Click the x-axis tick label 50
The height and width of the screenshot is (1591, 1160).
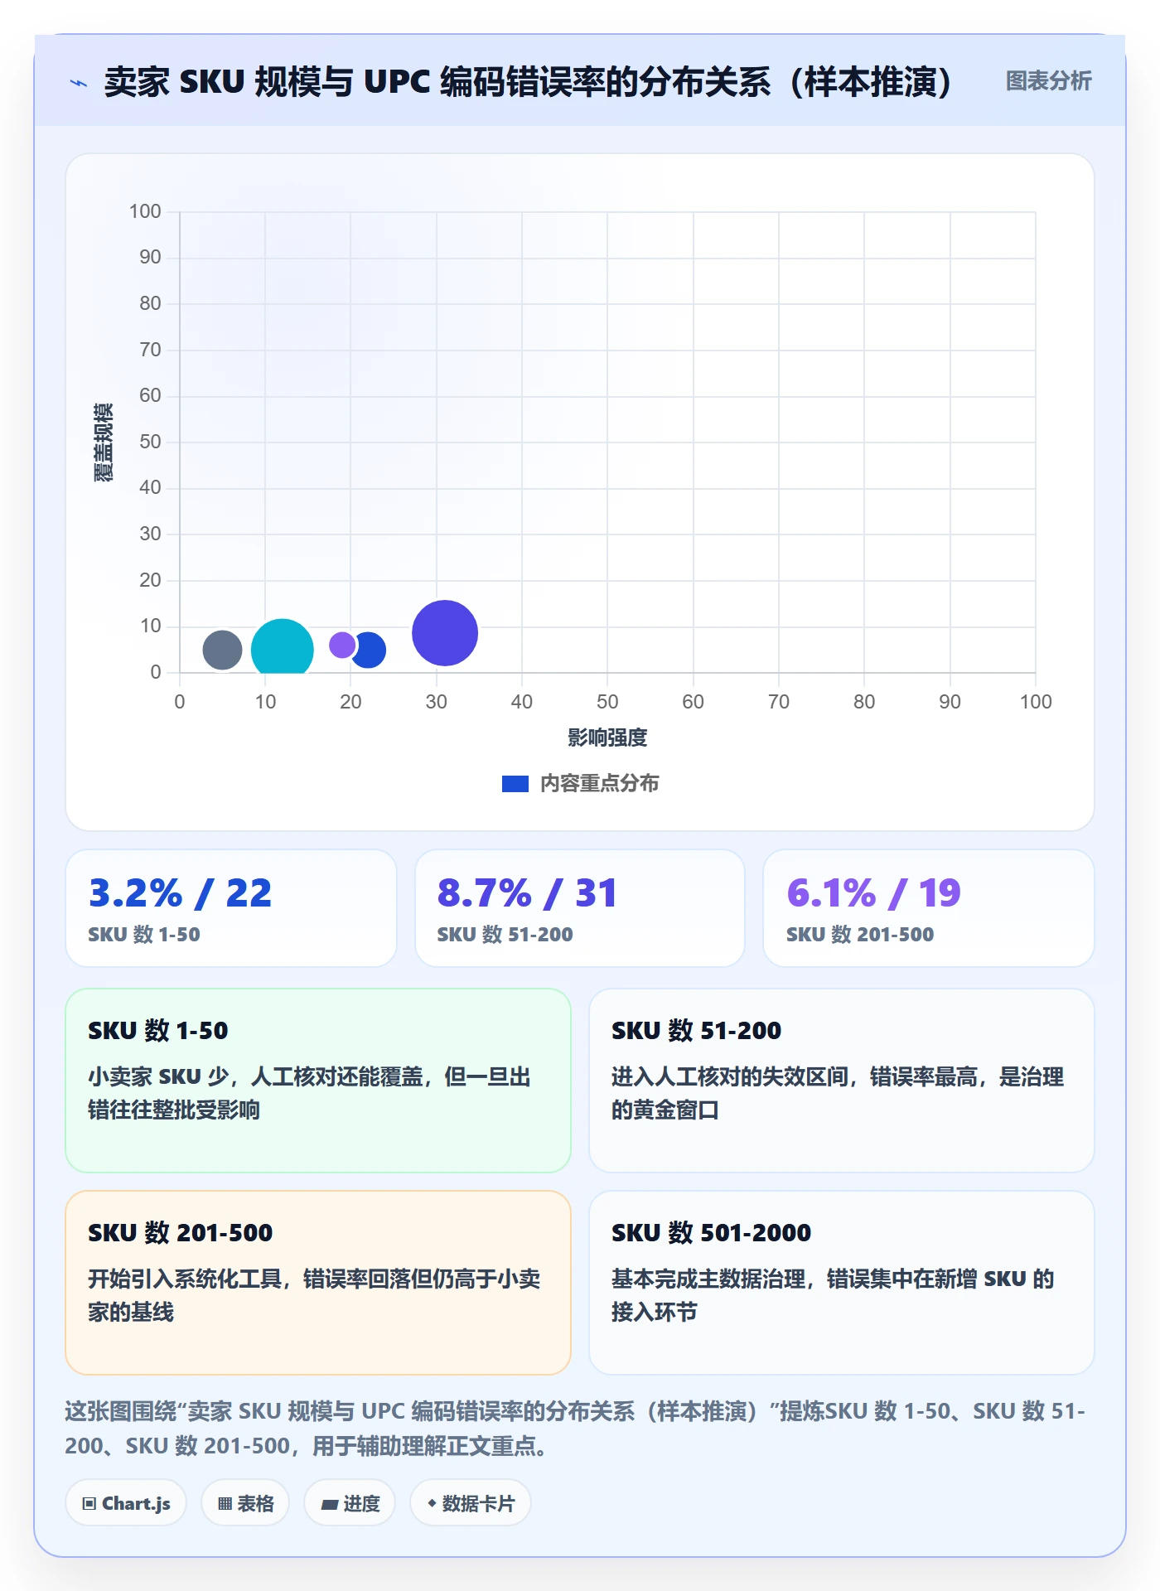[607, 702]
